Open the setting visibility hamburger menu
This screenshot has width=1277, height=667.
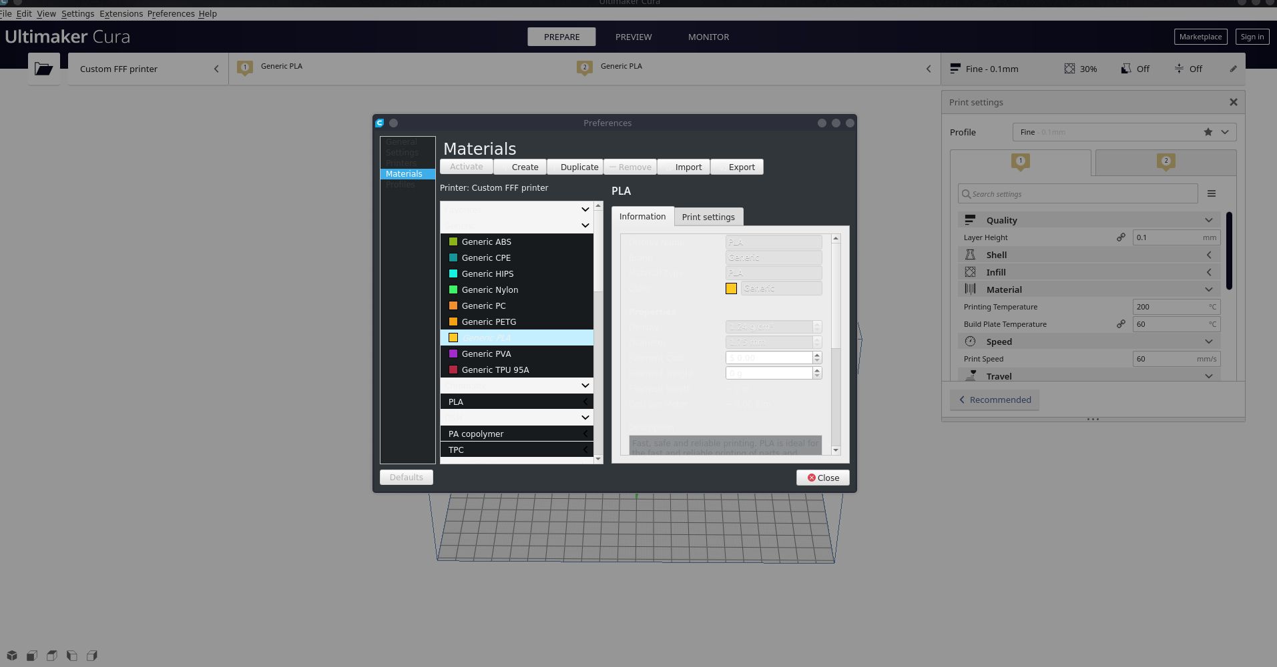tap(1212, 193)
